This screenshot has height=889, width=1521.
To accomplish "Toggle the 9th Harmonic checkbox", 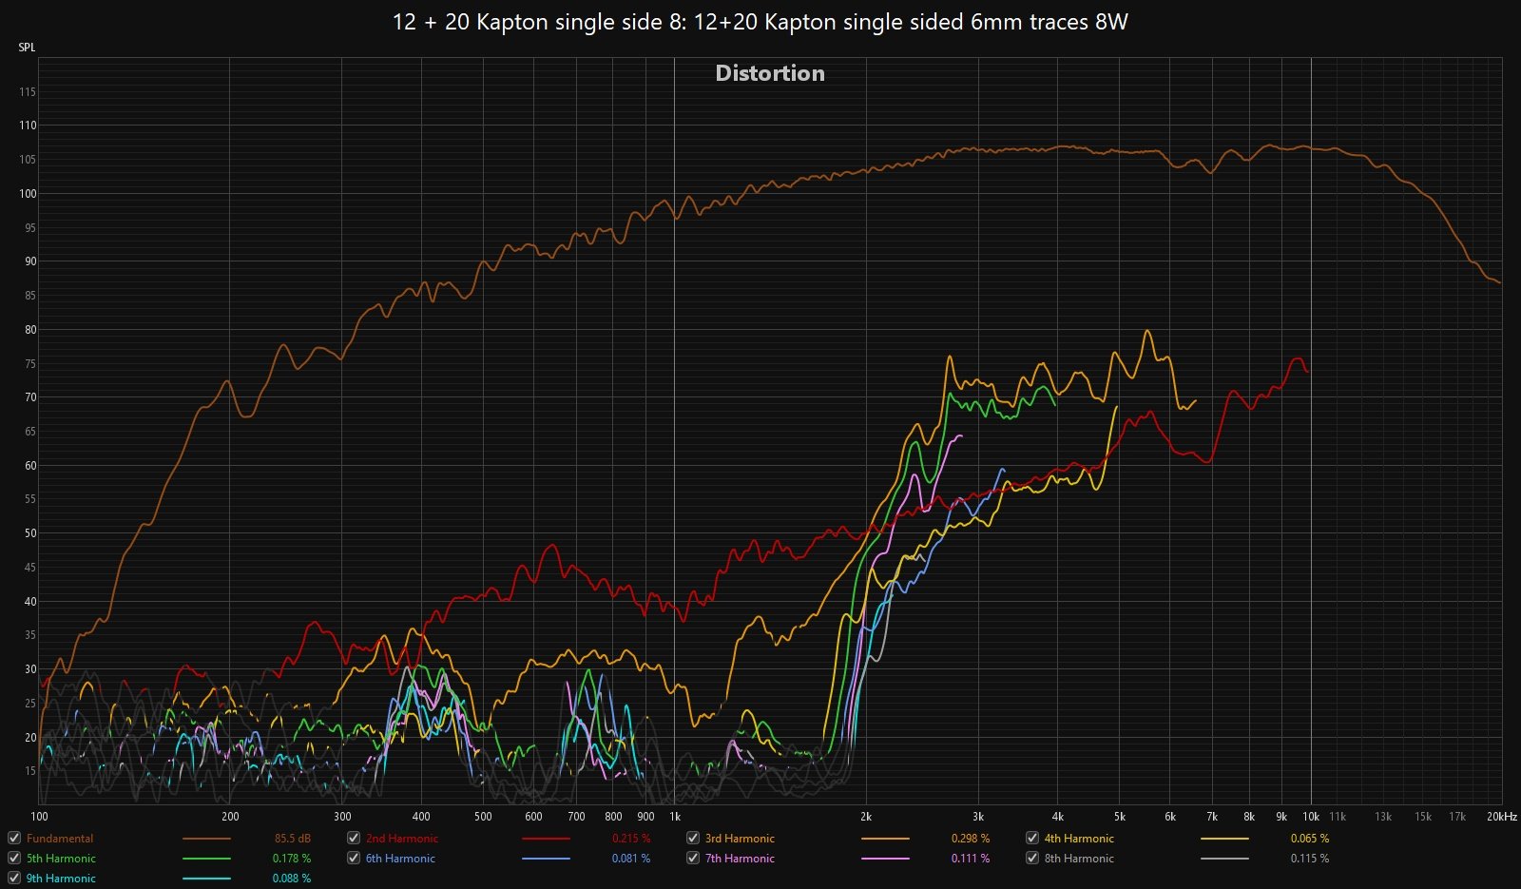I will pyautogui.click(x=14, y=878).
